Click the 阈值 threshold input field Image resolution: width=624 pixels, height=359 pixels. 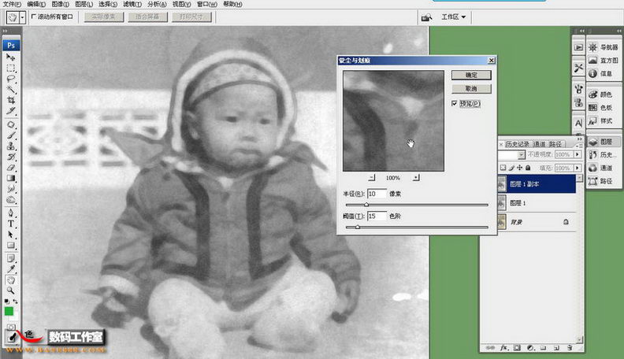tap(377, 216)
